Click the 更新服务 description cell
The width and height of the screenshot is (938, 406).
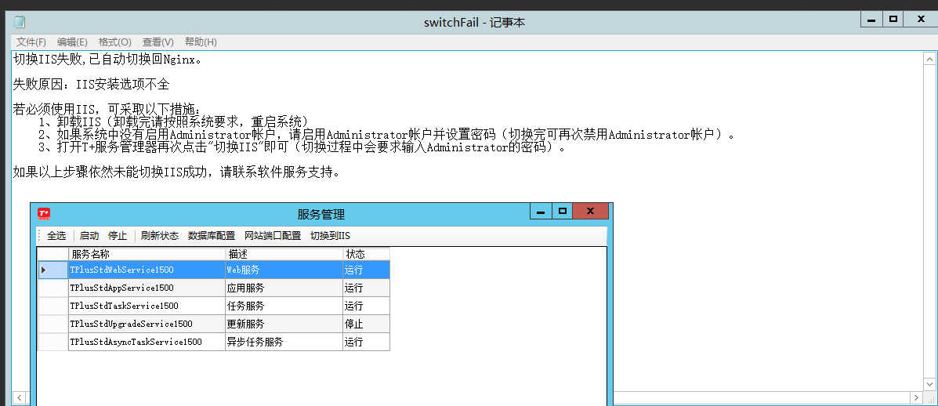284,324
